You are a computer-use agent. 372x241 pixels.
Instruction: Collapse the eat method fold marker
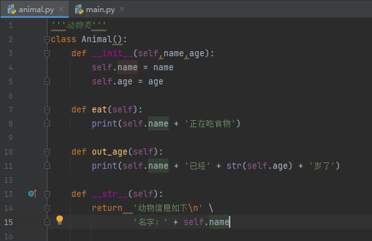tap(47, 109)
